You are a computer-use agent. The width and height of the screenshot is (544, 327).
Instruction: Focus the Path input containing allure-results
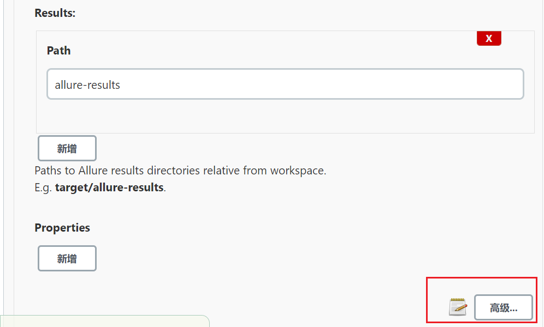pos(285,84)
